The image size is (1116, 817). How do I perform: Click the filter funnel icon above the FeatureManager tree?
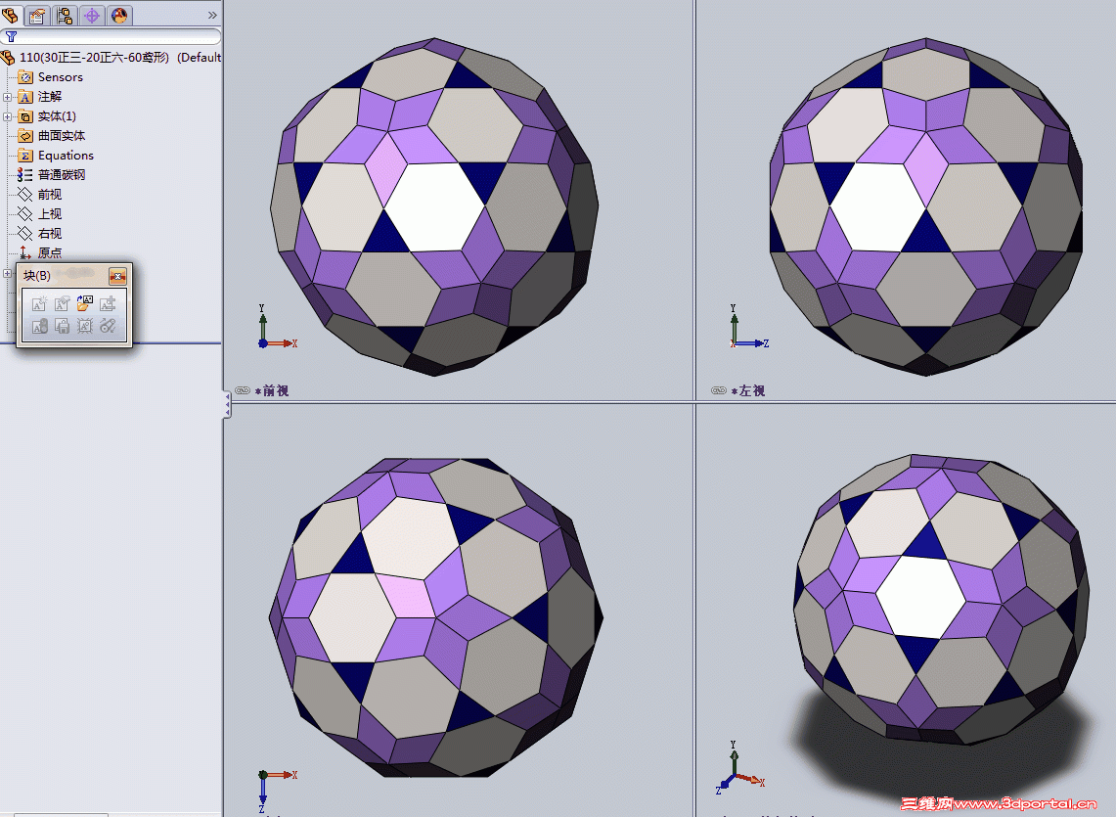[12, 36]
